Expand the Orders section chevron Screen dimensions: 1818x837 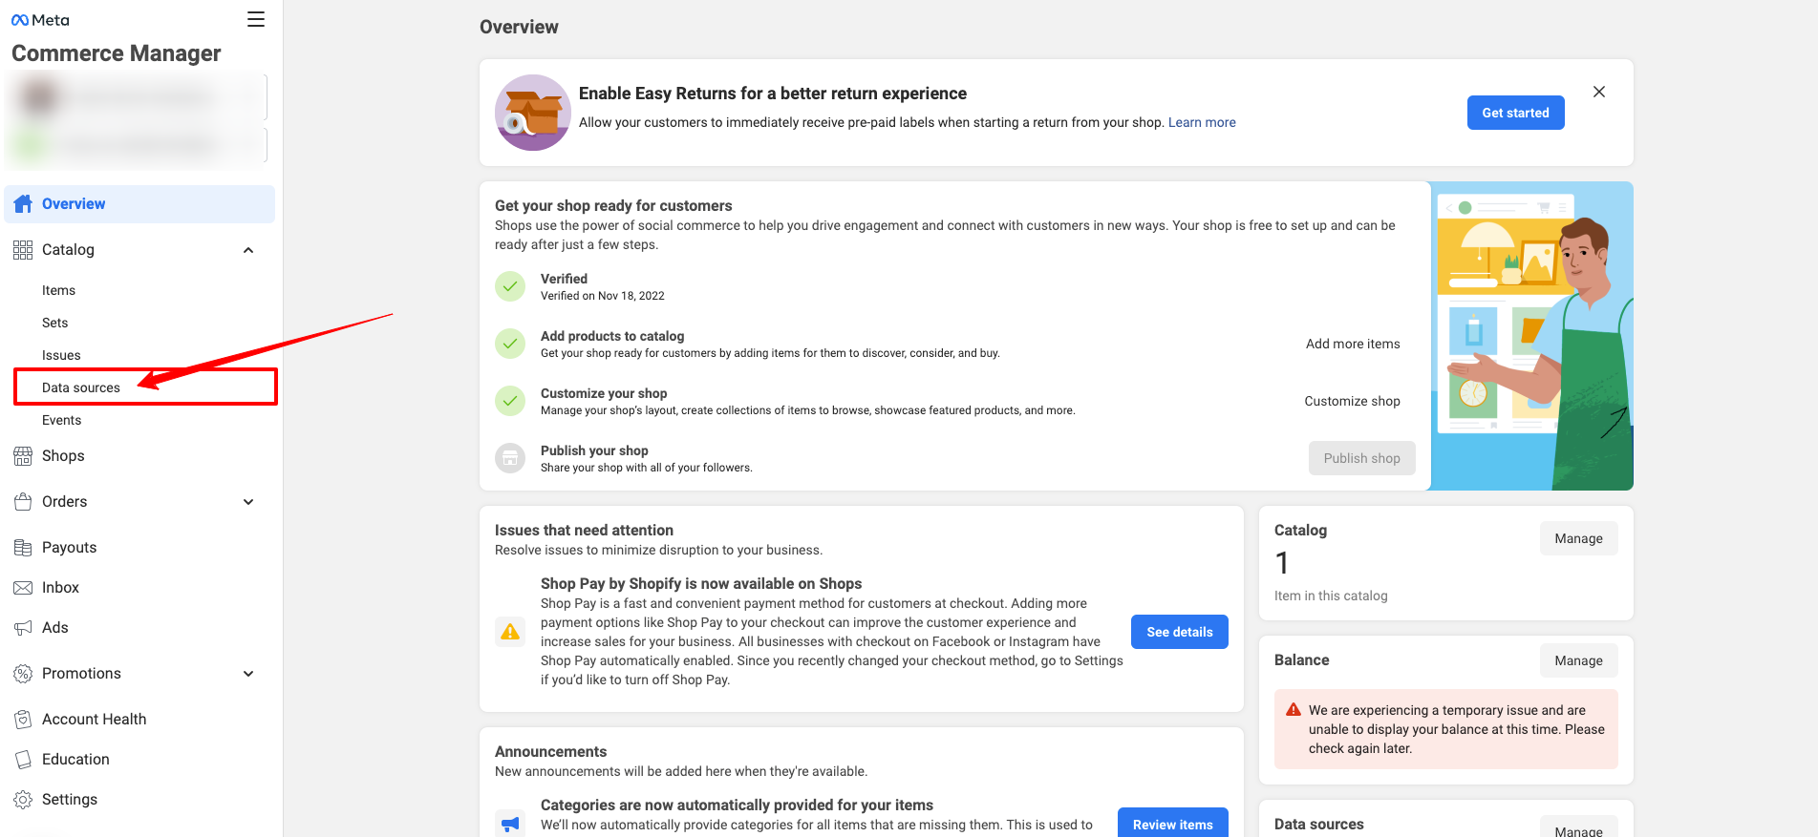(248, 502)
